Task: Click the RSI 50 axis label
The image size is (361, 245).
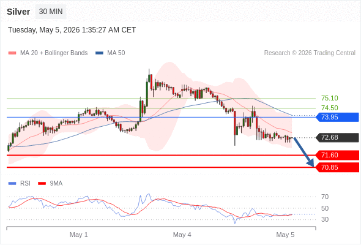Action: pos(325,208)
